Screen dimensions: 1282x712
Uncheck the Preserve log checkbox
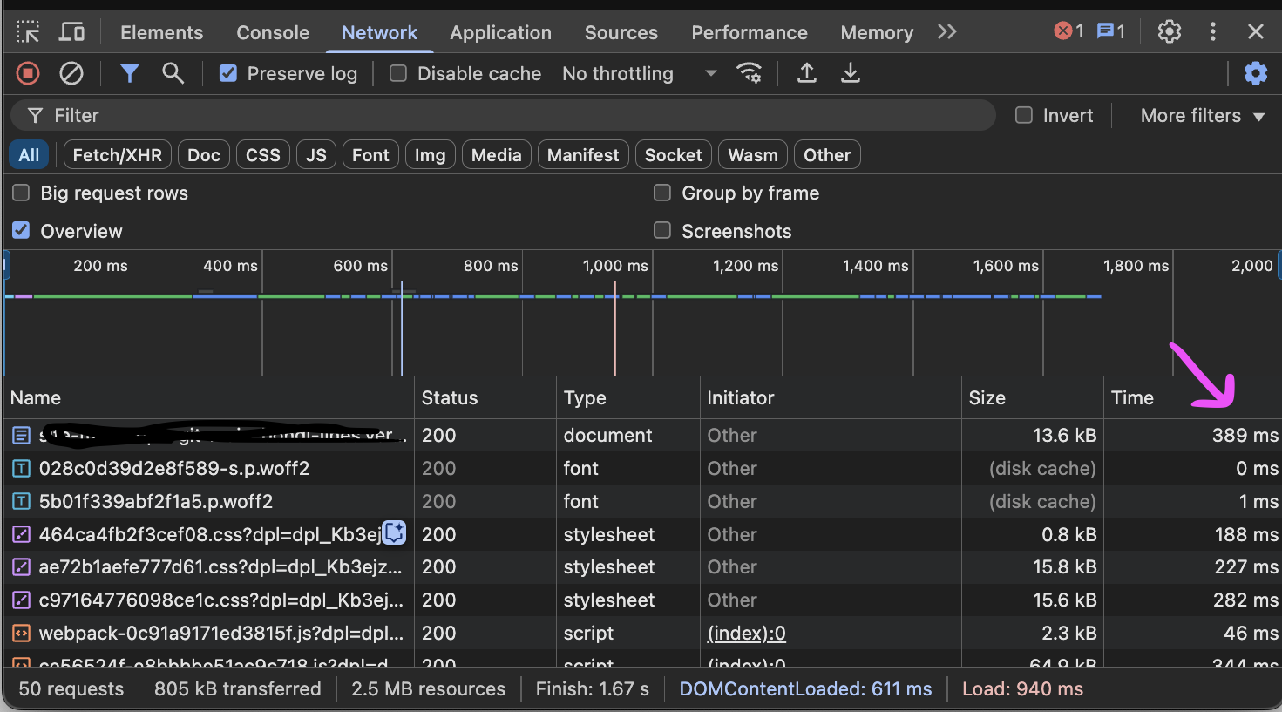tap(228, 73)
